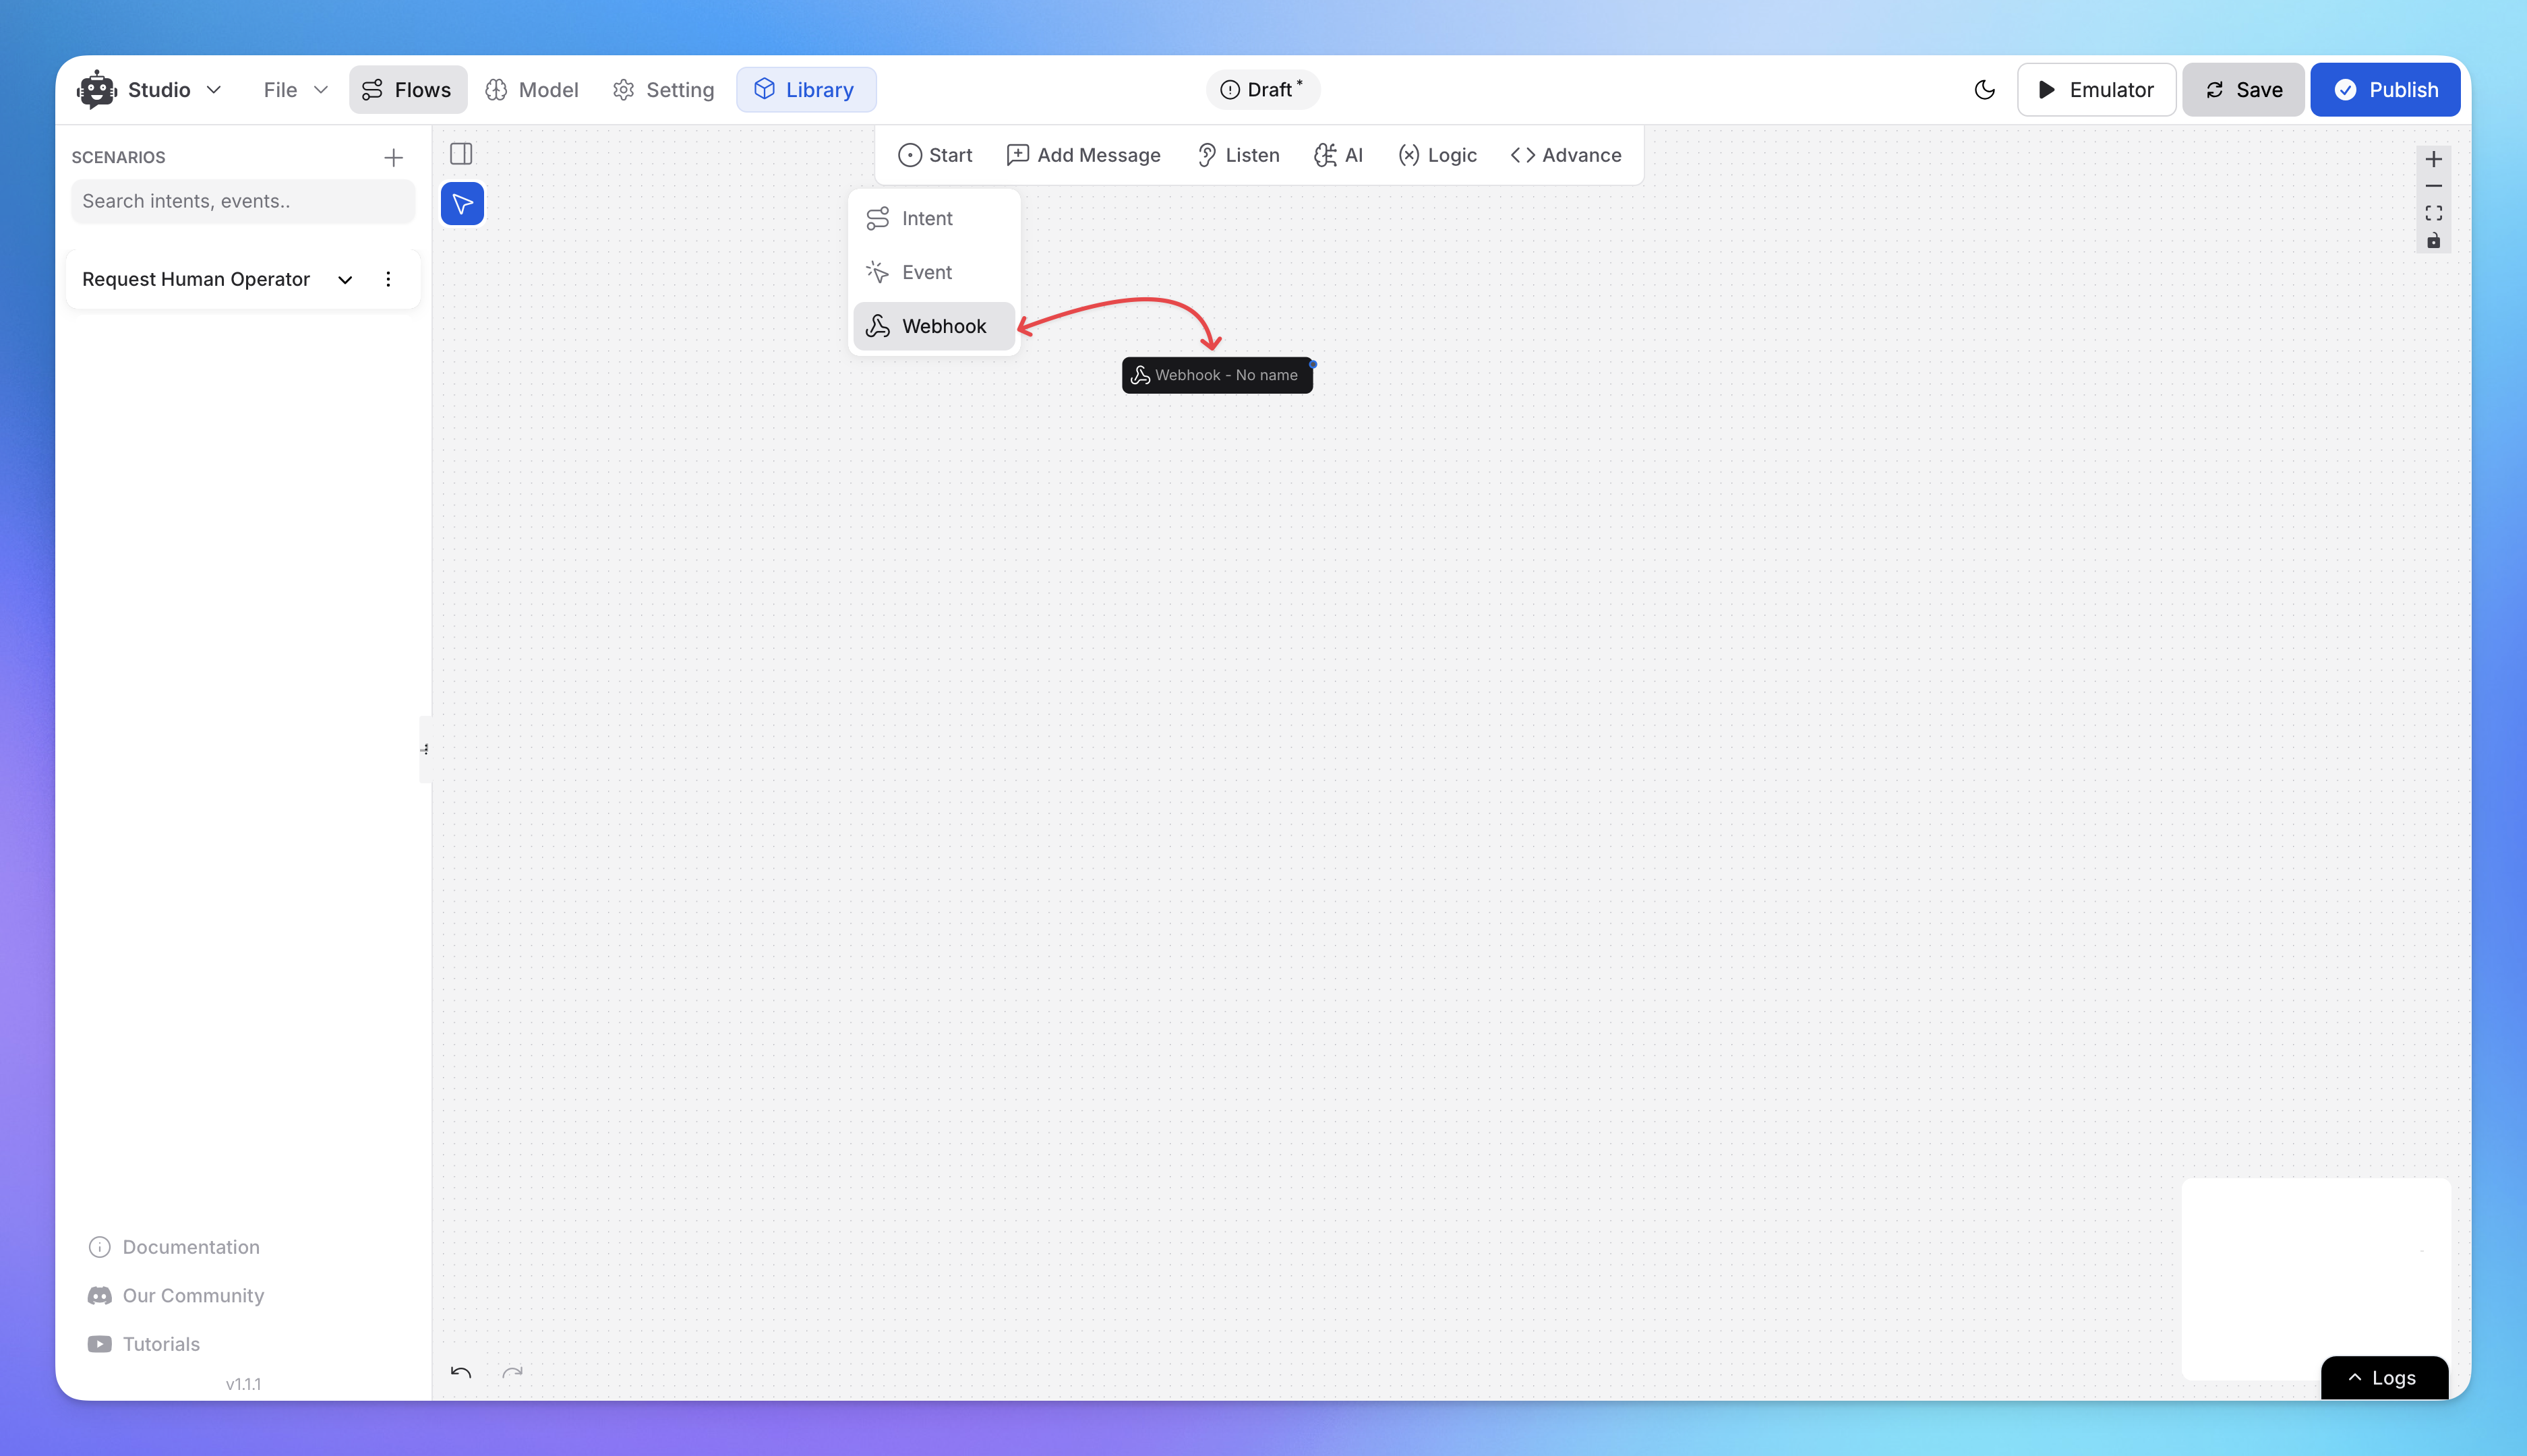2527x1456 pixels.
Task: Open the Tutorials link
Action: 144,1344
